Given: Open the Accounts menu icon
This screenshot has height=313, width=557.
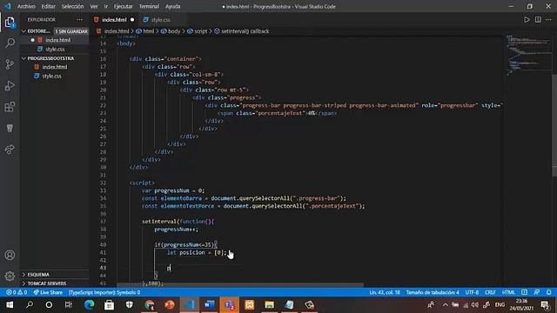Looking at the screenshot, I should 10,255.
